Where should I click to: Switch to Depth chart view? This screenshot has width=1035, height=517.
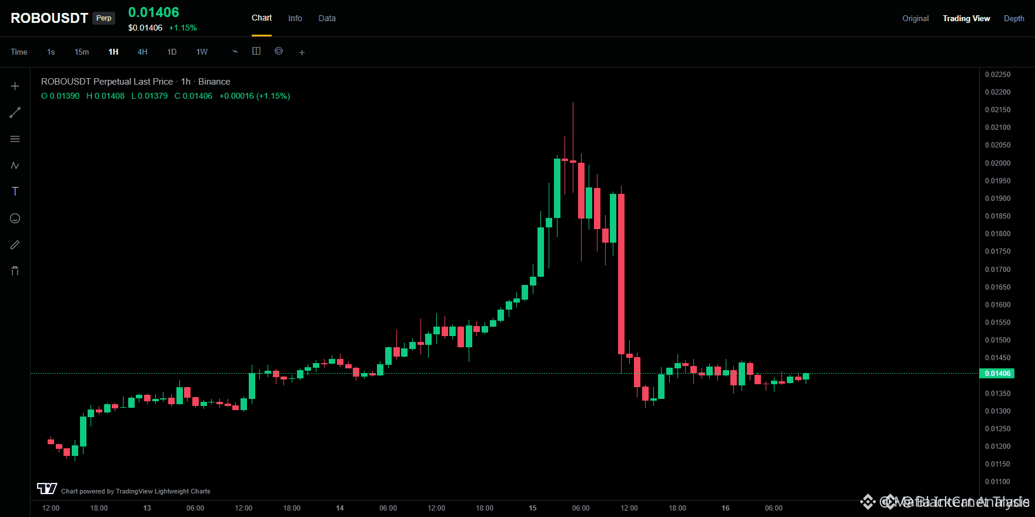coord(1014,18)
